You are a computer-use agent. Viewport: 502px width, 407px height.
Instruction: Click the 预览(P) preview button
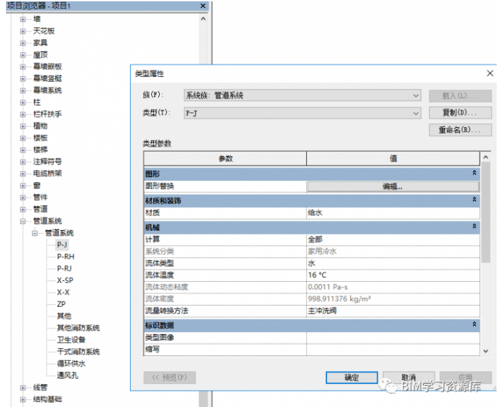tap(169, 378)
